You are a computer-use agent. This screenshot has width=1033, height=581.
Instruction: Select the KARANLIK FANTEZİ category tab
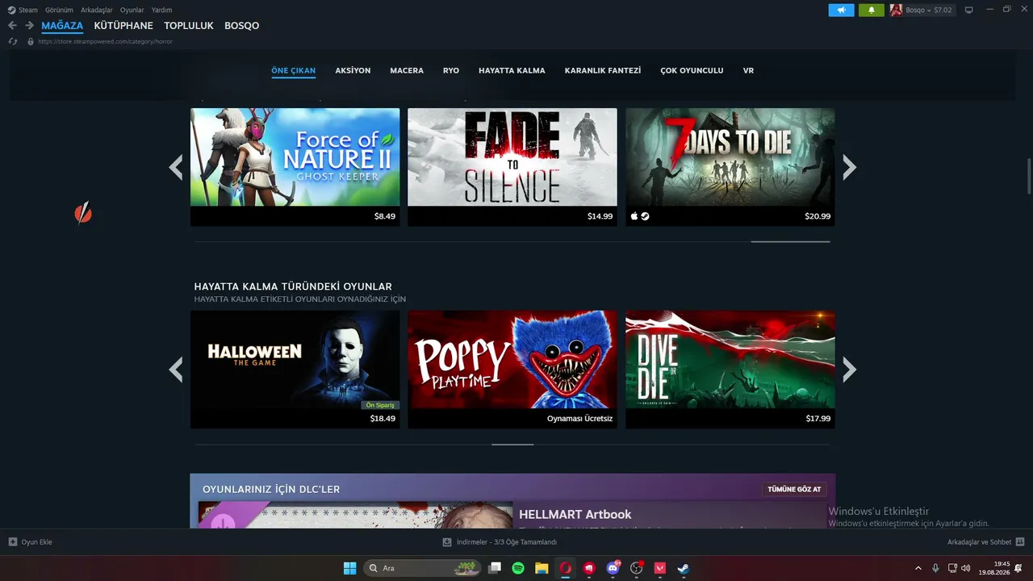point(603,71)
